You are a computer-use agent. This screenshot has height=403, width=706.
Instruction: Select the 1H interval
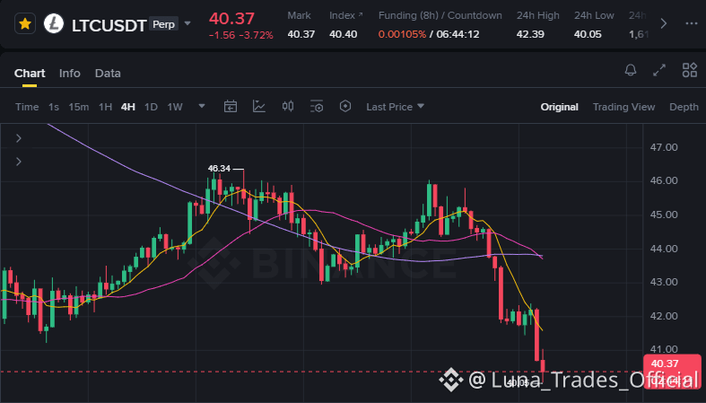click(105, 107)
